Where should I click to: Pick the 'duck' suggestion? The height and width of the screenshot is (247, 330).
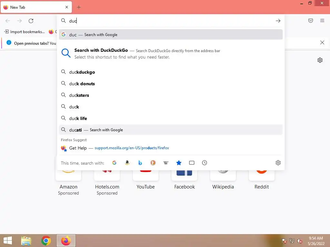tap(171, 107)
